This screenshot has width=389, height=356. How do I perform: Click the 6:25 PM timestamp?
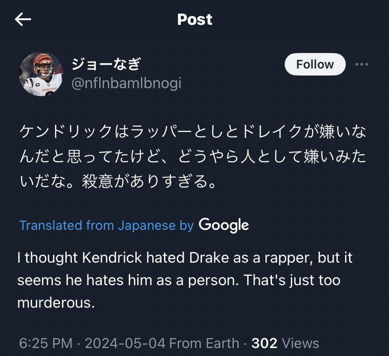(46, 343)
